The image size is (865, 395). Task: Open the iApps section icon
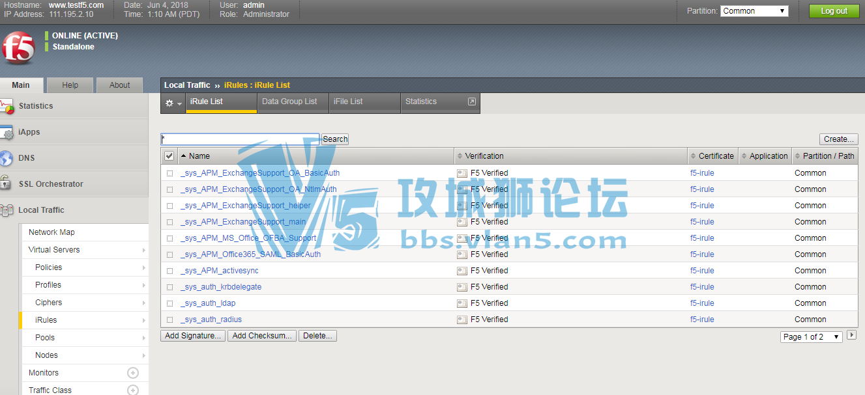(7, 132)
